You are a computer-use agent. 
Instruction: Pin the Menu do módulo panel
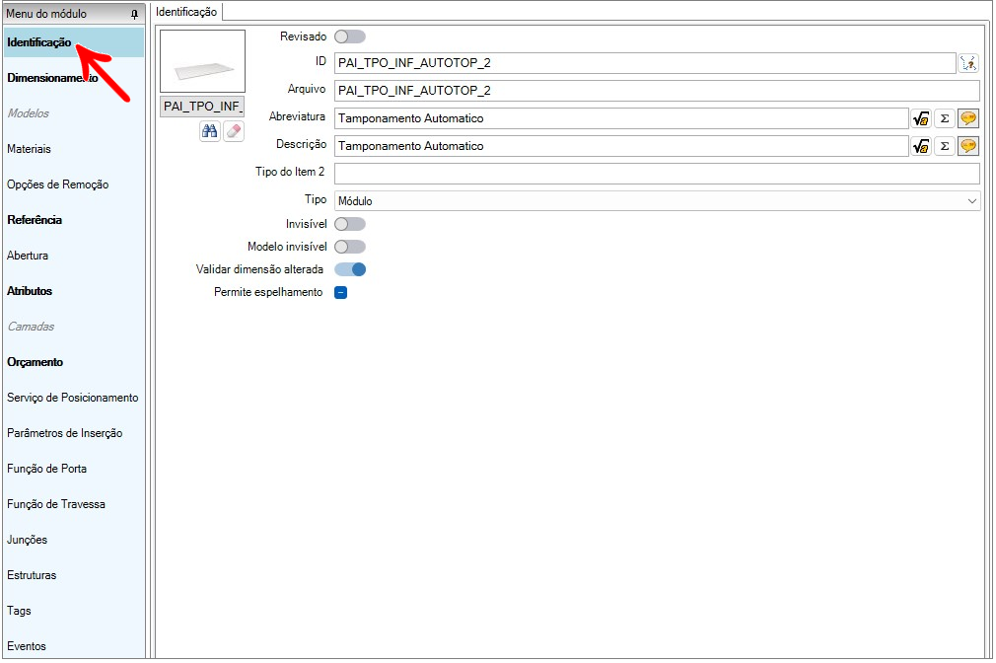coord(135,14)
